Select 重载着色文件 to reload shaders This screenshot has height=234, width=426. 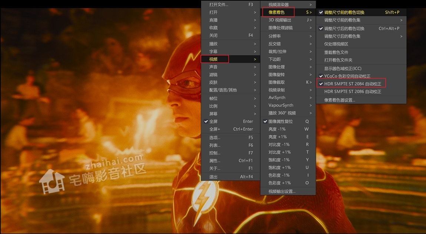click(x=361, y=52)
